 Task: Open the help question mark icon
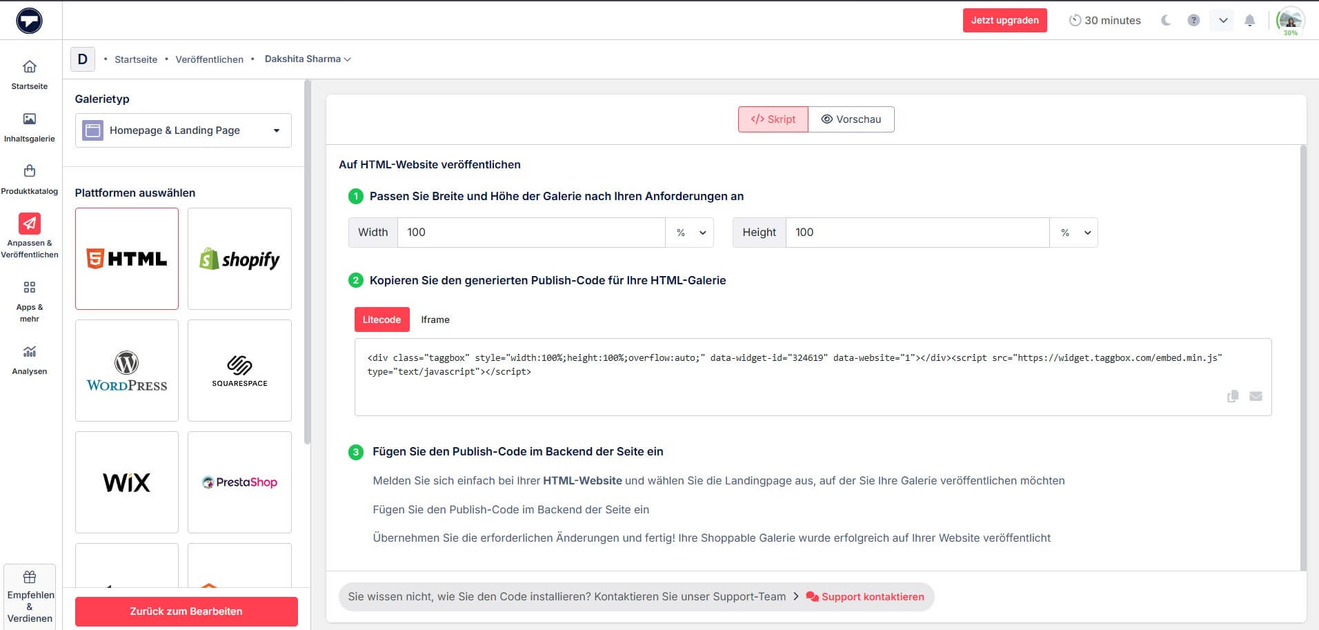pos(1193,21)
